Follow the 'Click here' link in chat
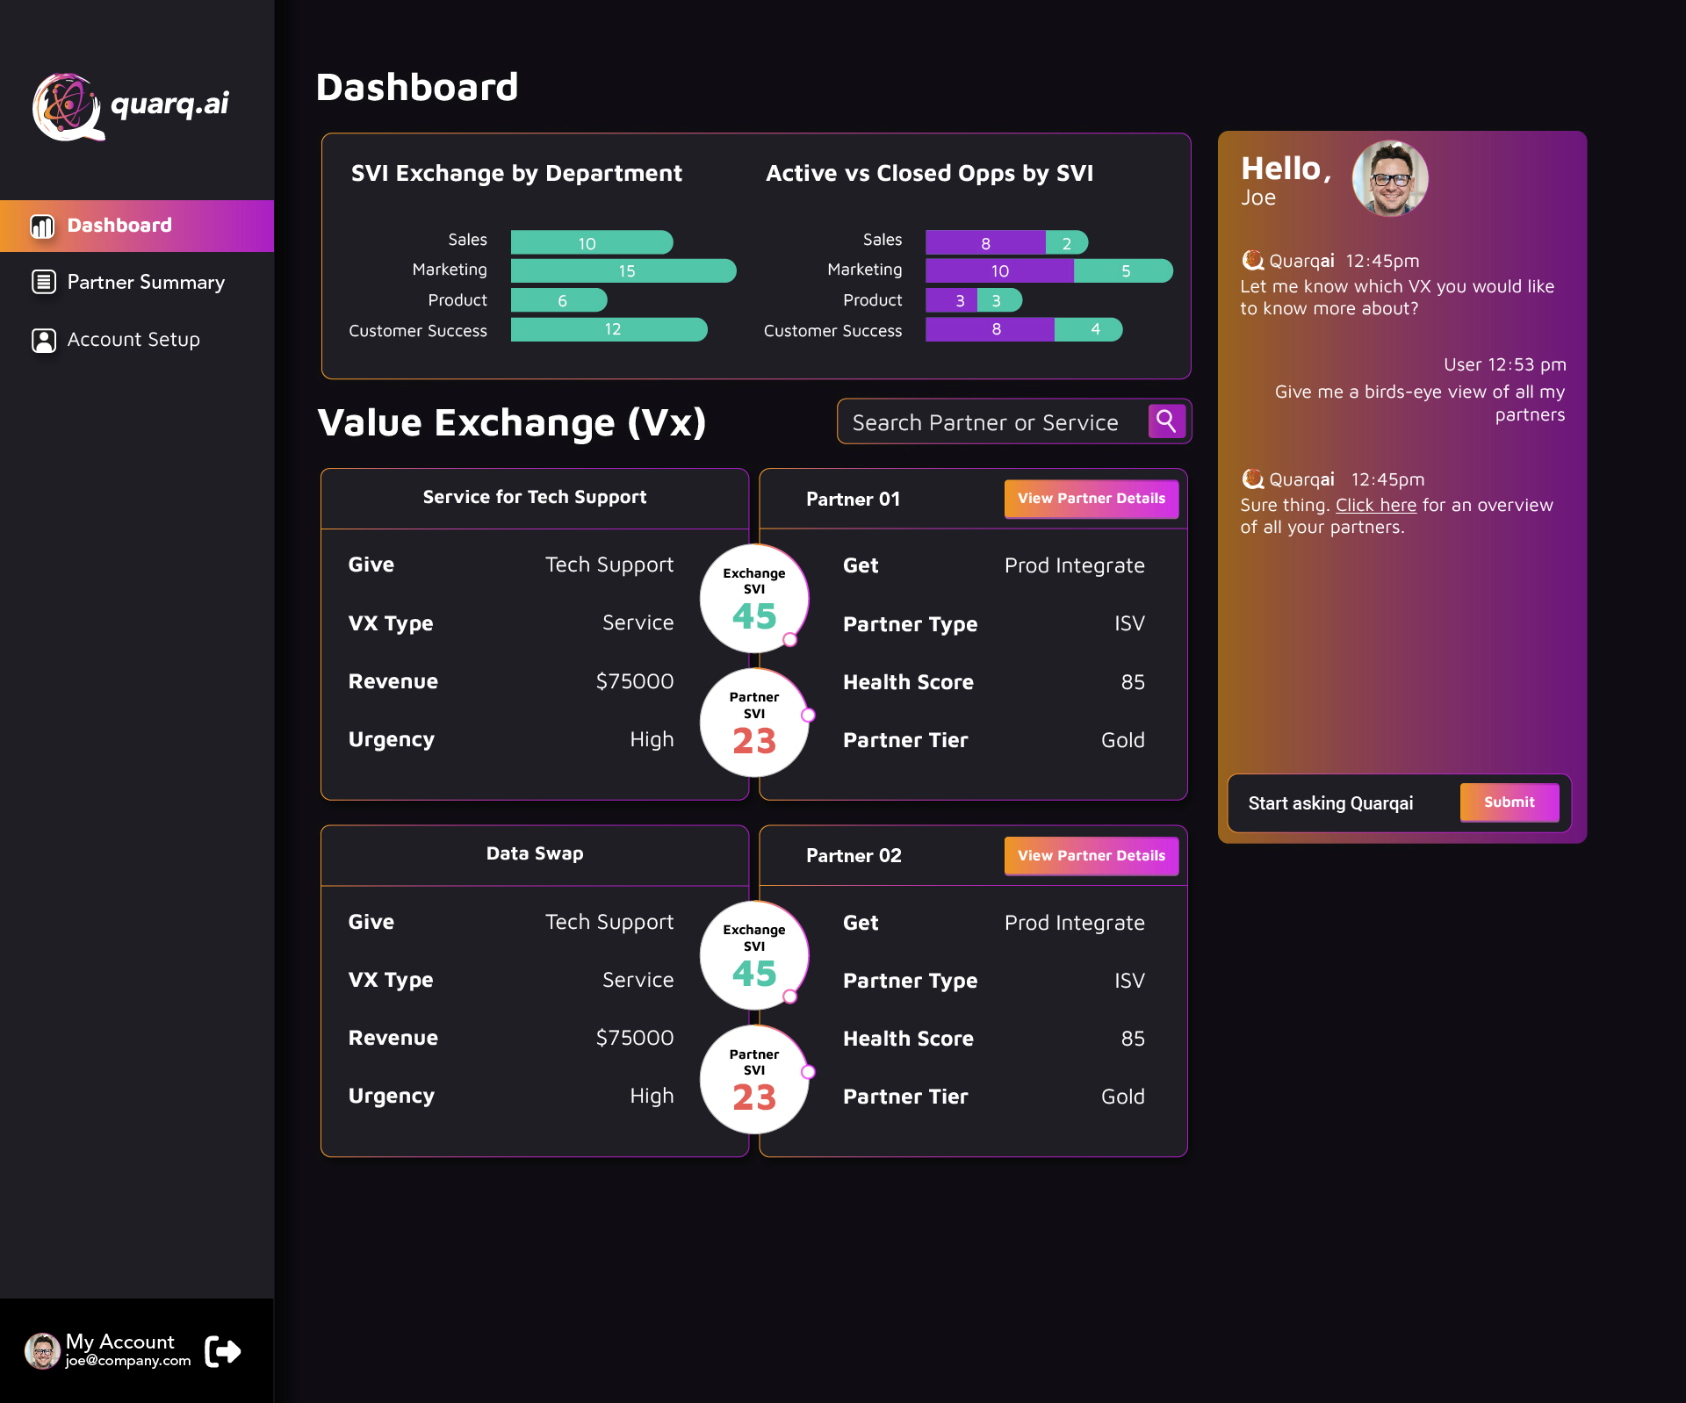Image resolution: width=1686 pixels, height=1403 pixels. pos(1375,505)
